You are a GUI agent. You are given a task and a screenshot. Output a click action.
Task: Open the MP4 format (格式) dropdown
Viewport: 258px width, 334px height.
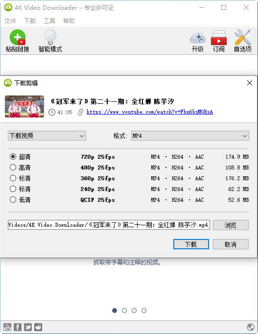tap(190, 136)
